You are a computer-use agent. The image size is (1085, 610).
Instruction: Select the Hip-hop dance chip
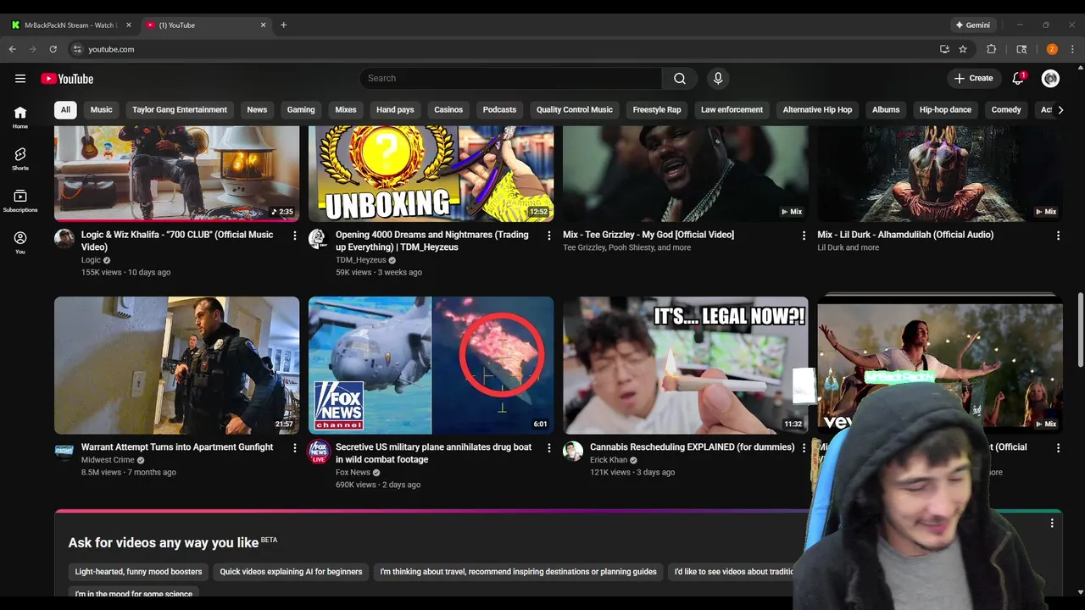pos(945,109)
